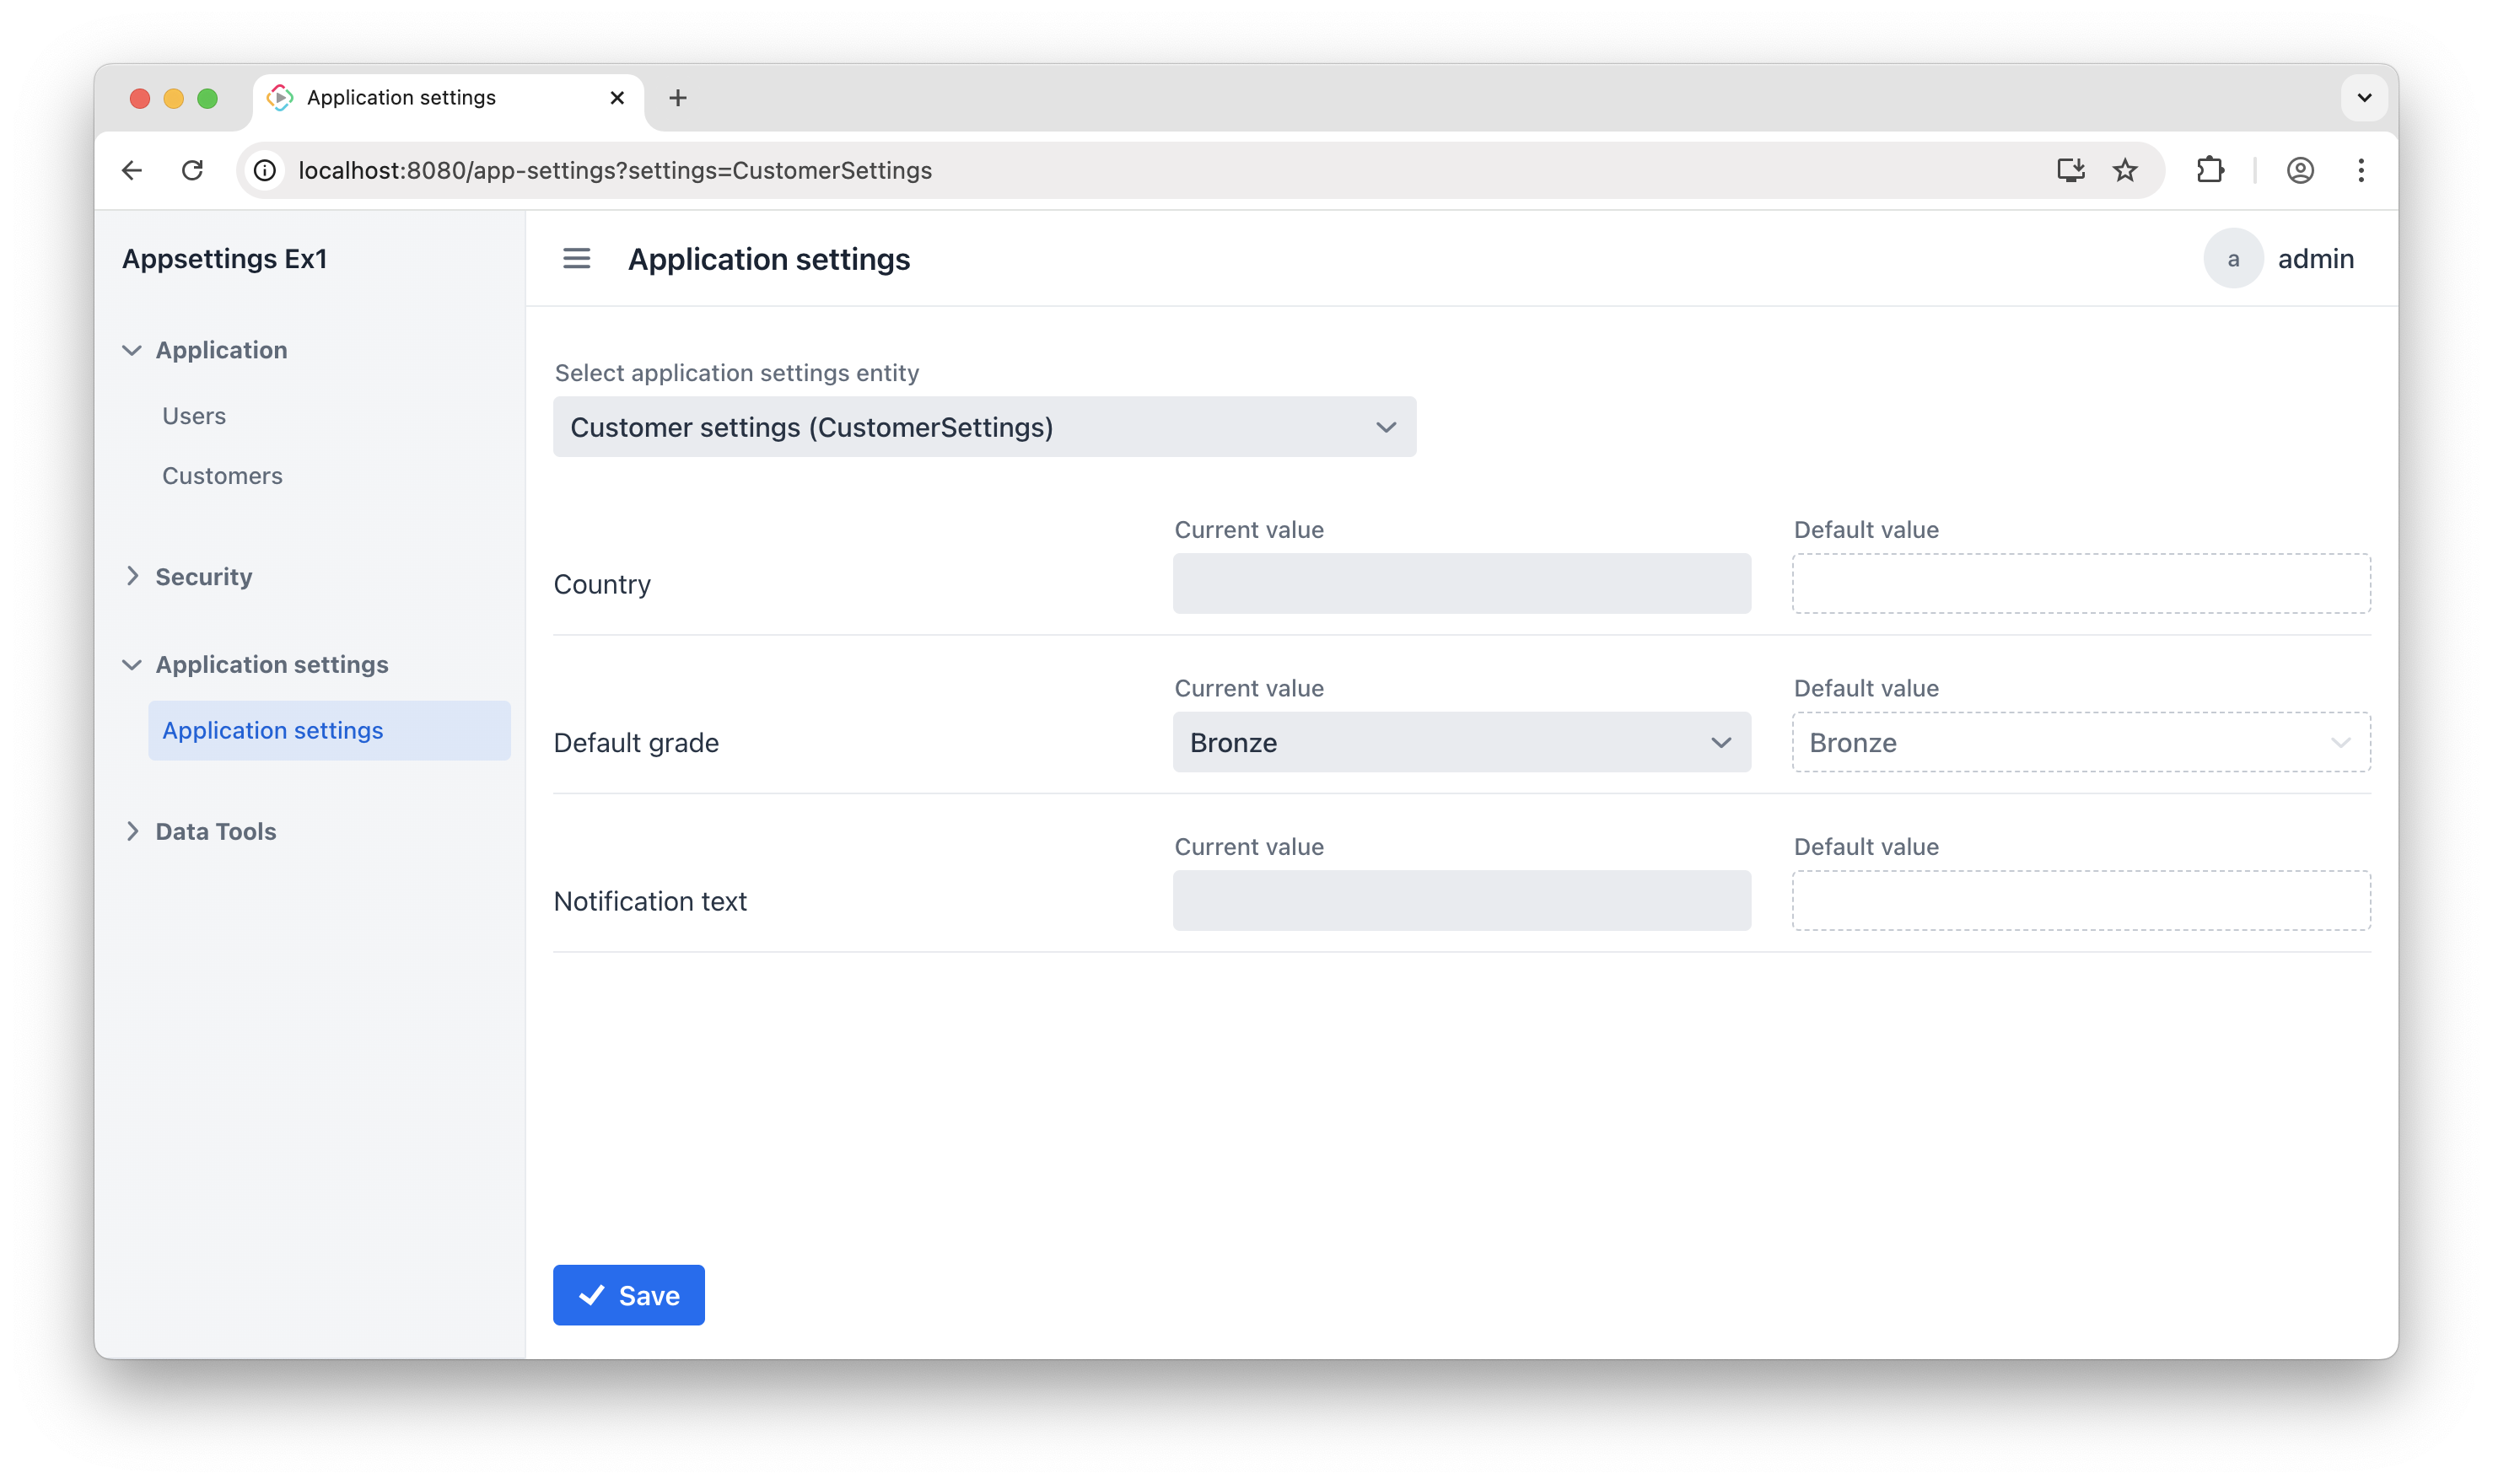The height and width of the screenshot is (1484, 2493).
Task: Open Users from sidebar menu
Action: click(x=194, y=416)
